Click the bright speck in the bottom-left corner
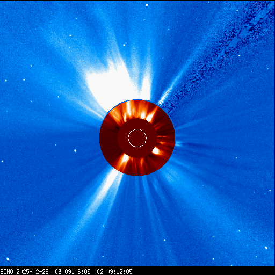 8,259
